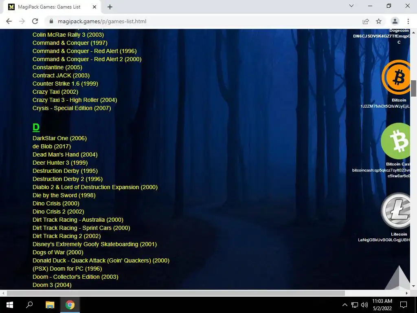Open Destruction Derby (1995) link

tap(65, 171)
